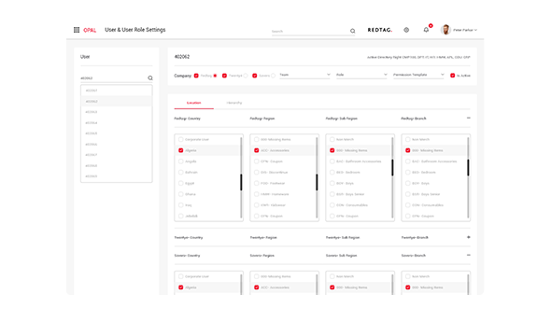This screenshot has width=551, height=336.
Task: Expand the Twenty4 location section with plus icon
Action: pos(469,237)
